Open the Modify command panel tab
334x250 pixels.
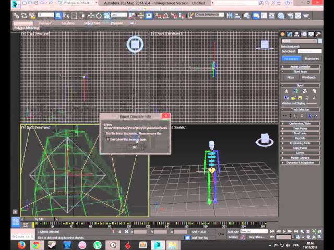click(290, 34)
